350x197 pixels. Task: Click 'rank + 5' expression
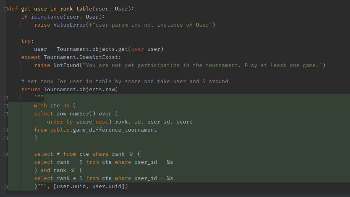click(70, 178)
